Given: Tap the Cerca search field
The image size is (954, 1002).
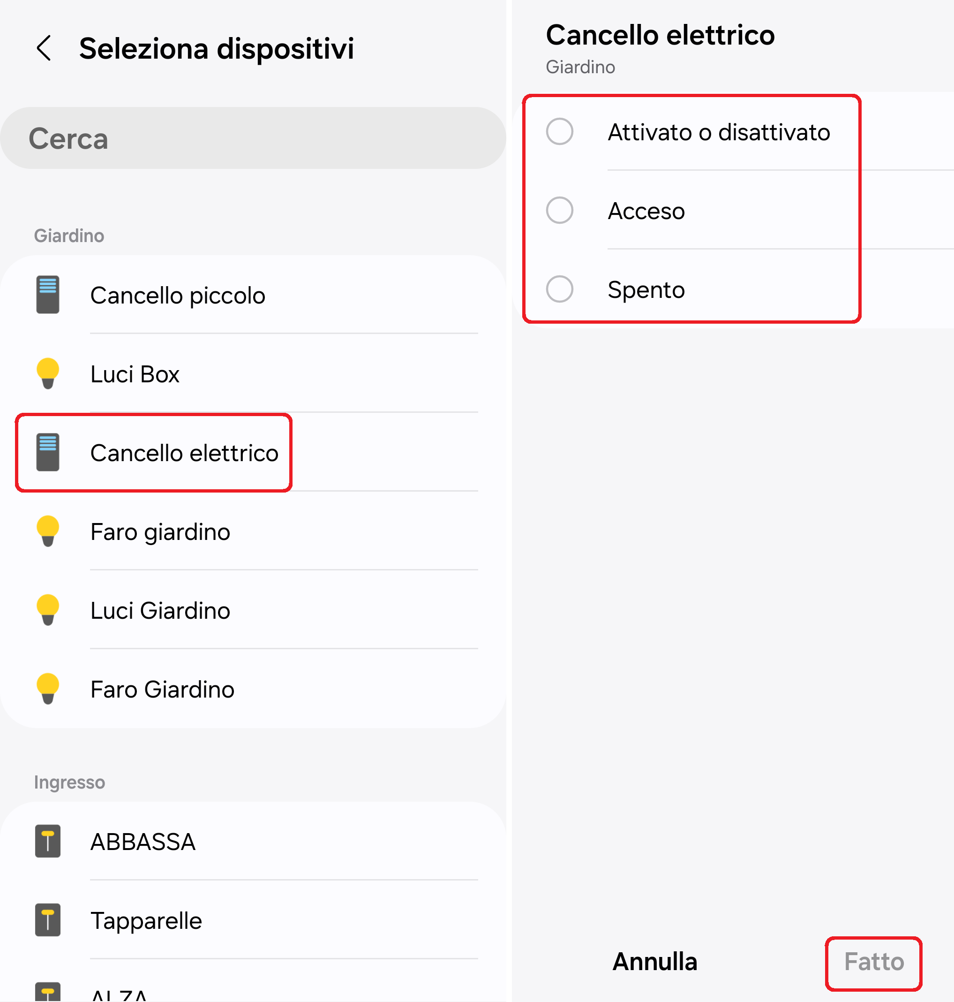Looking at the screenshot, I should click(x=253, y=138).
